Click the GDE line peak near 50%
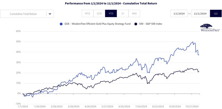This screenshot has height=109, width=222. click(x=192, y=42)
